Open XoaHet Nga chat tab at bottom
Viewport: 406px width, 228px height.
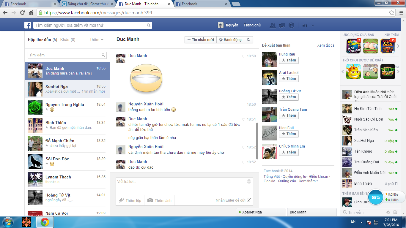point(260,212)
